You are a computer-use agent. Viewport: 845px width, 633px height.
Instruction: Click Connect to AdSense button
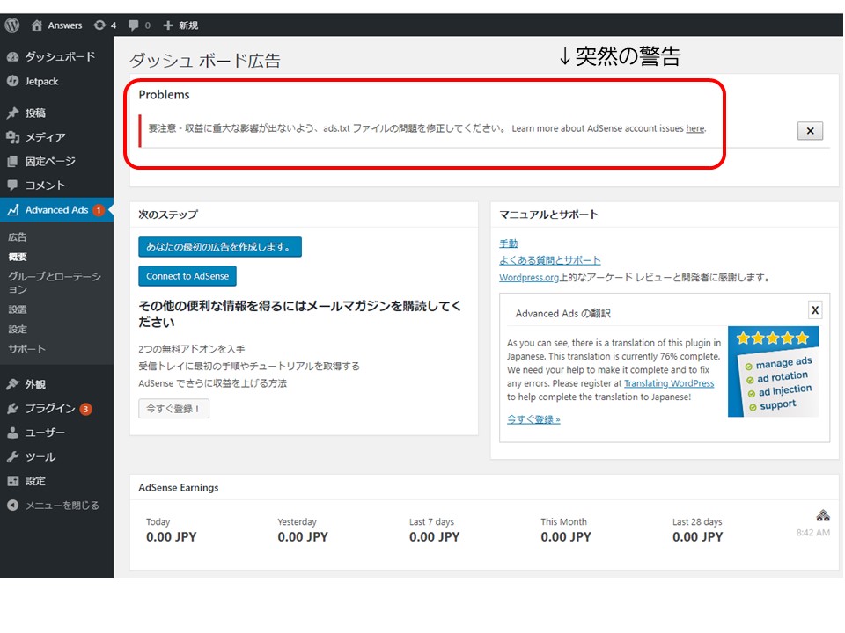click(x=187, y=276)
